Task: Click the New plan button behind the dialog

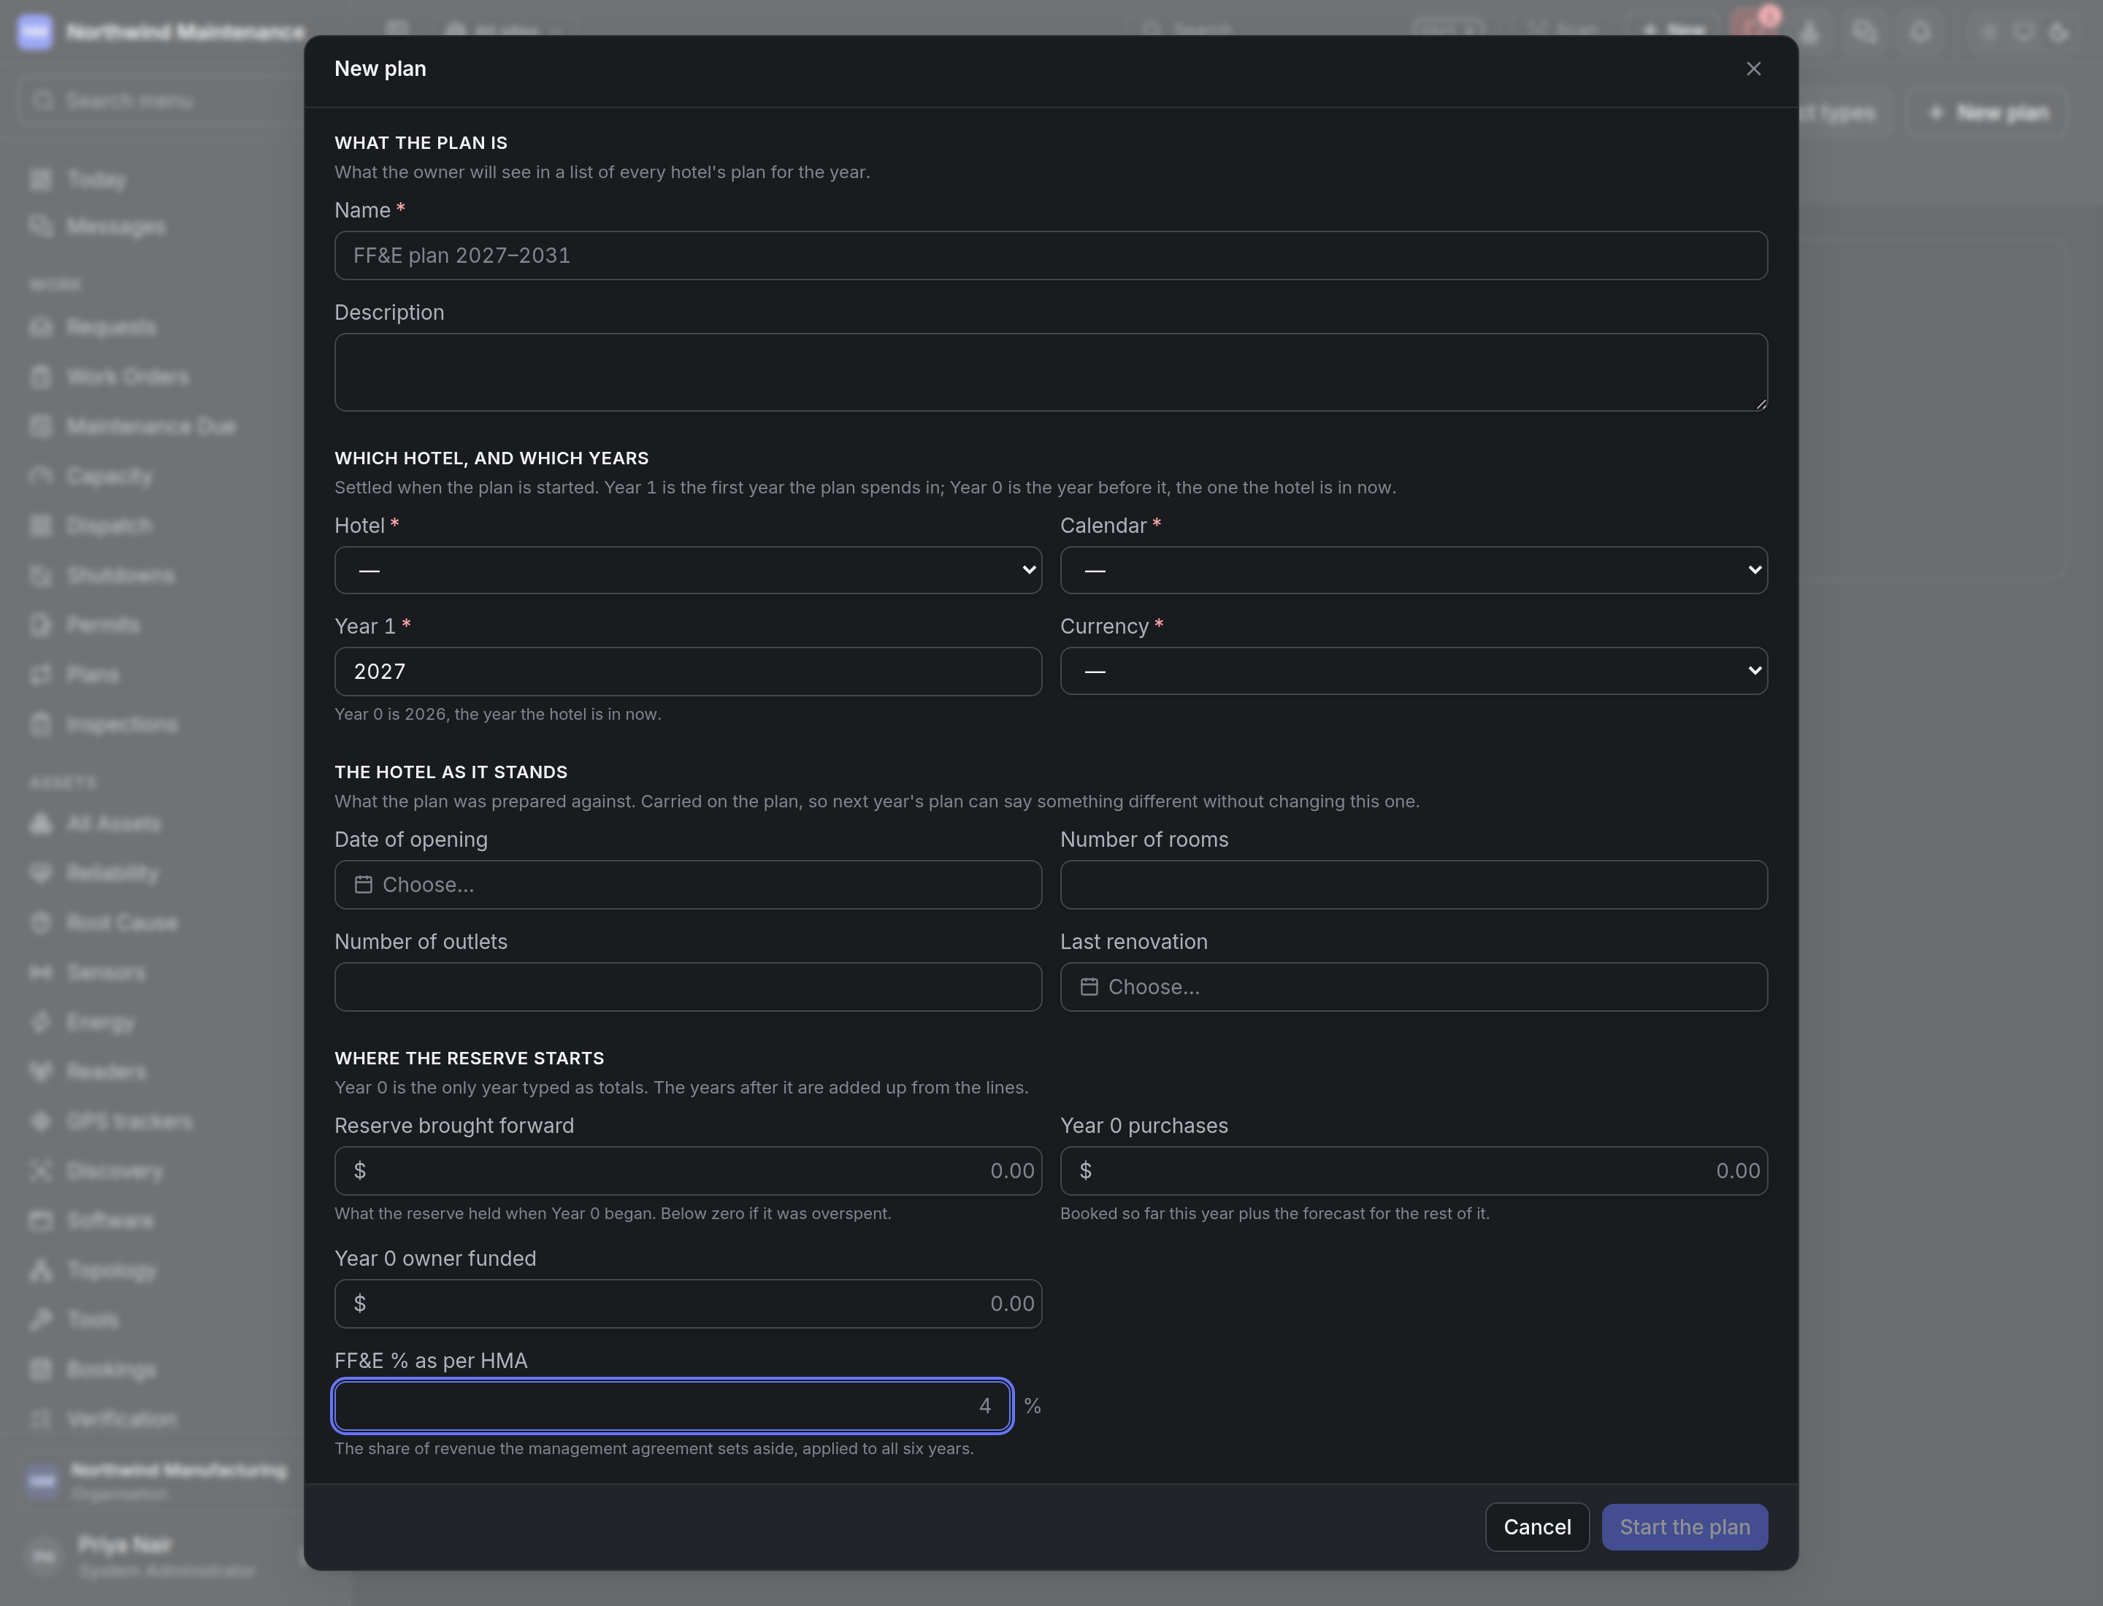Action: coord(1988,113)
